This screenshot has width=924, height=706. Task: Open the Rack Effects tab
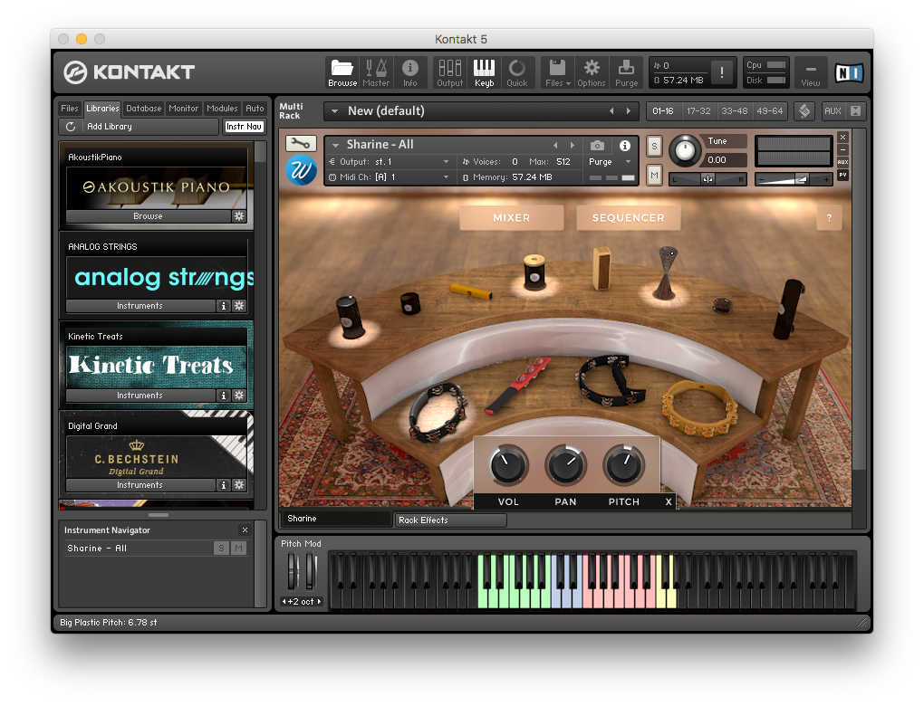pos(450,520)
